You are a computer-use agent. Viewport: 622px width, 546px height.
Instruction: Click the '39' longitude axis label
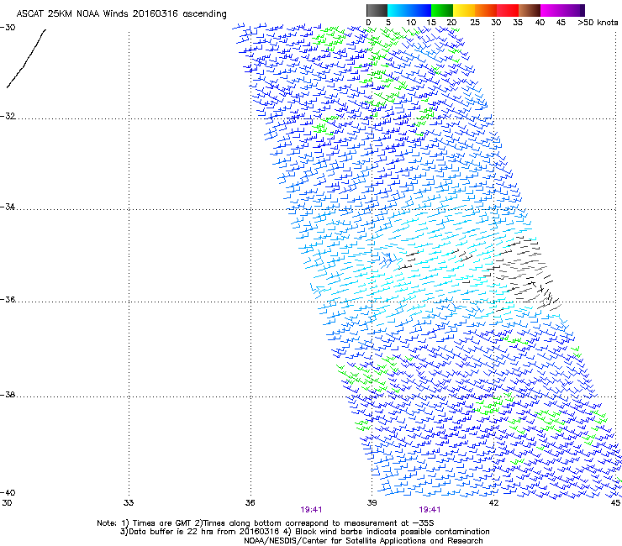[372, 503]
